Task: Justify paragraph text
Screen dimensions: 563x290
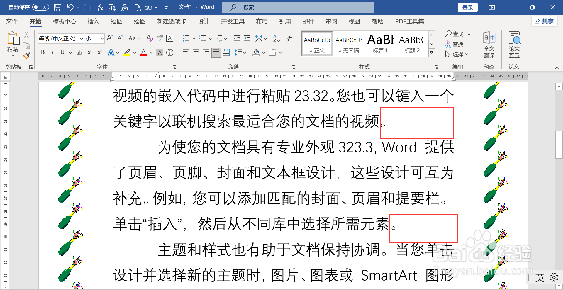Action: pyautogui.click(x=216, y=52)
